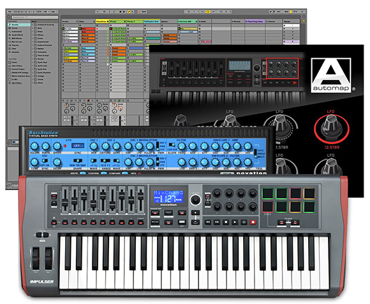Click the Volume knob in BassStation
The height and width of the screenshot is (304, 370).
(x=34, y=146)
